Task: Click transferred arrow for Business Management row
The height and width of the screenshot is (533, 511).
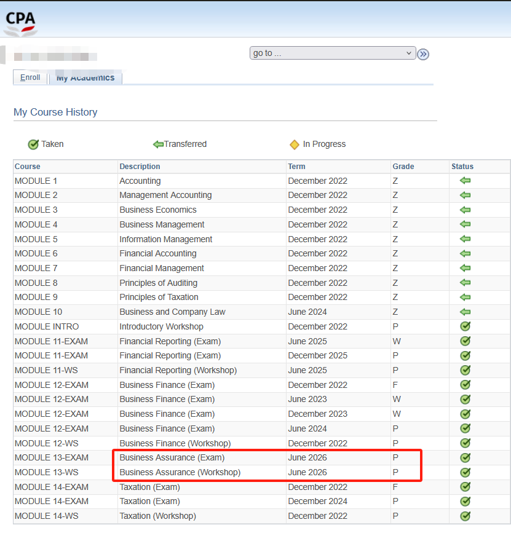Action: (x=465, y=224)
